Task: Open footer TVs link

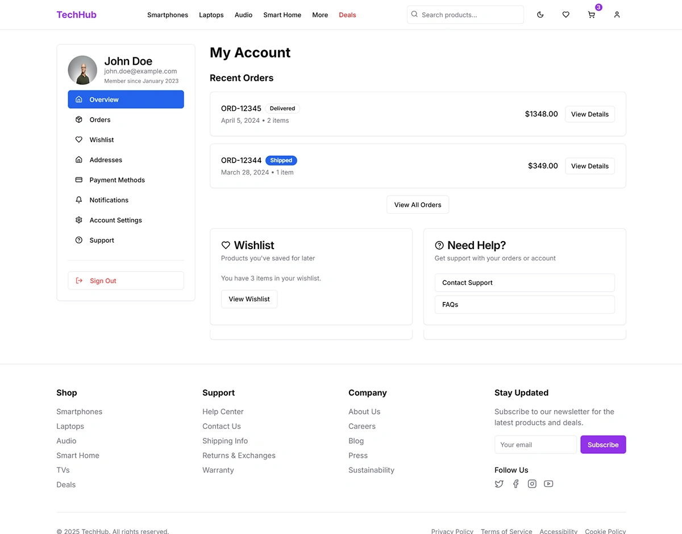Action: point(63,470)
